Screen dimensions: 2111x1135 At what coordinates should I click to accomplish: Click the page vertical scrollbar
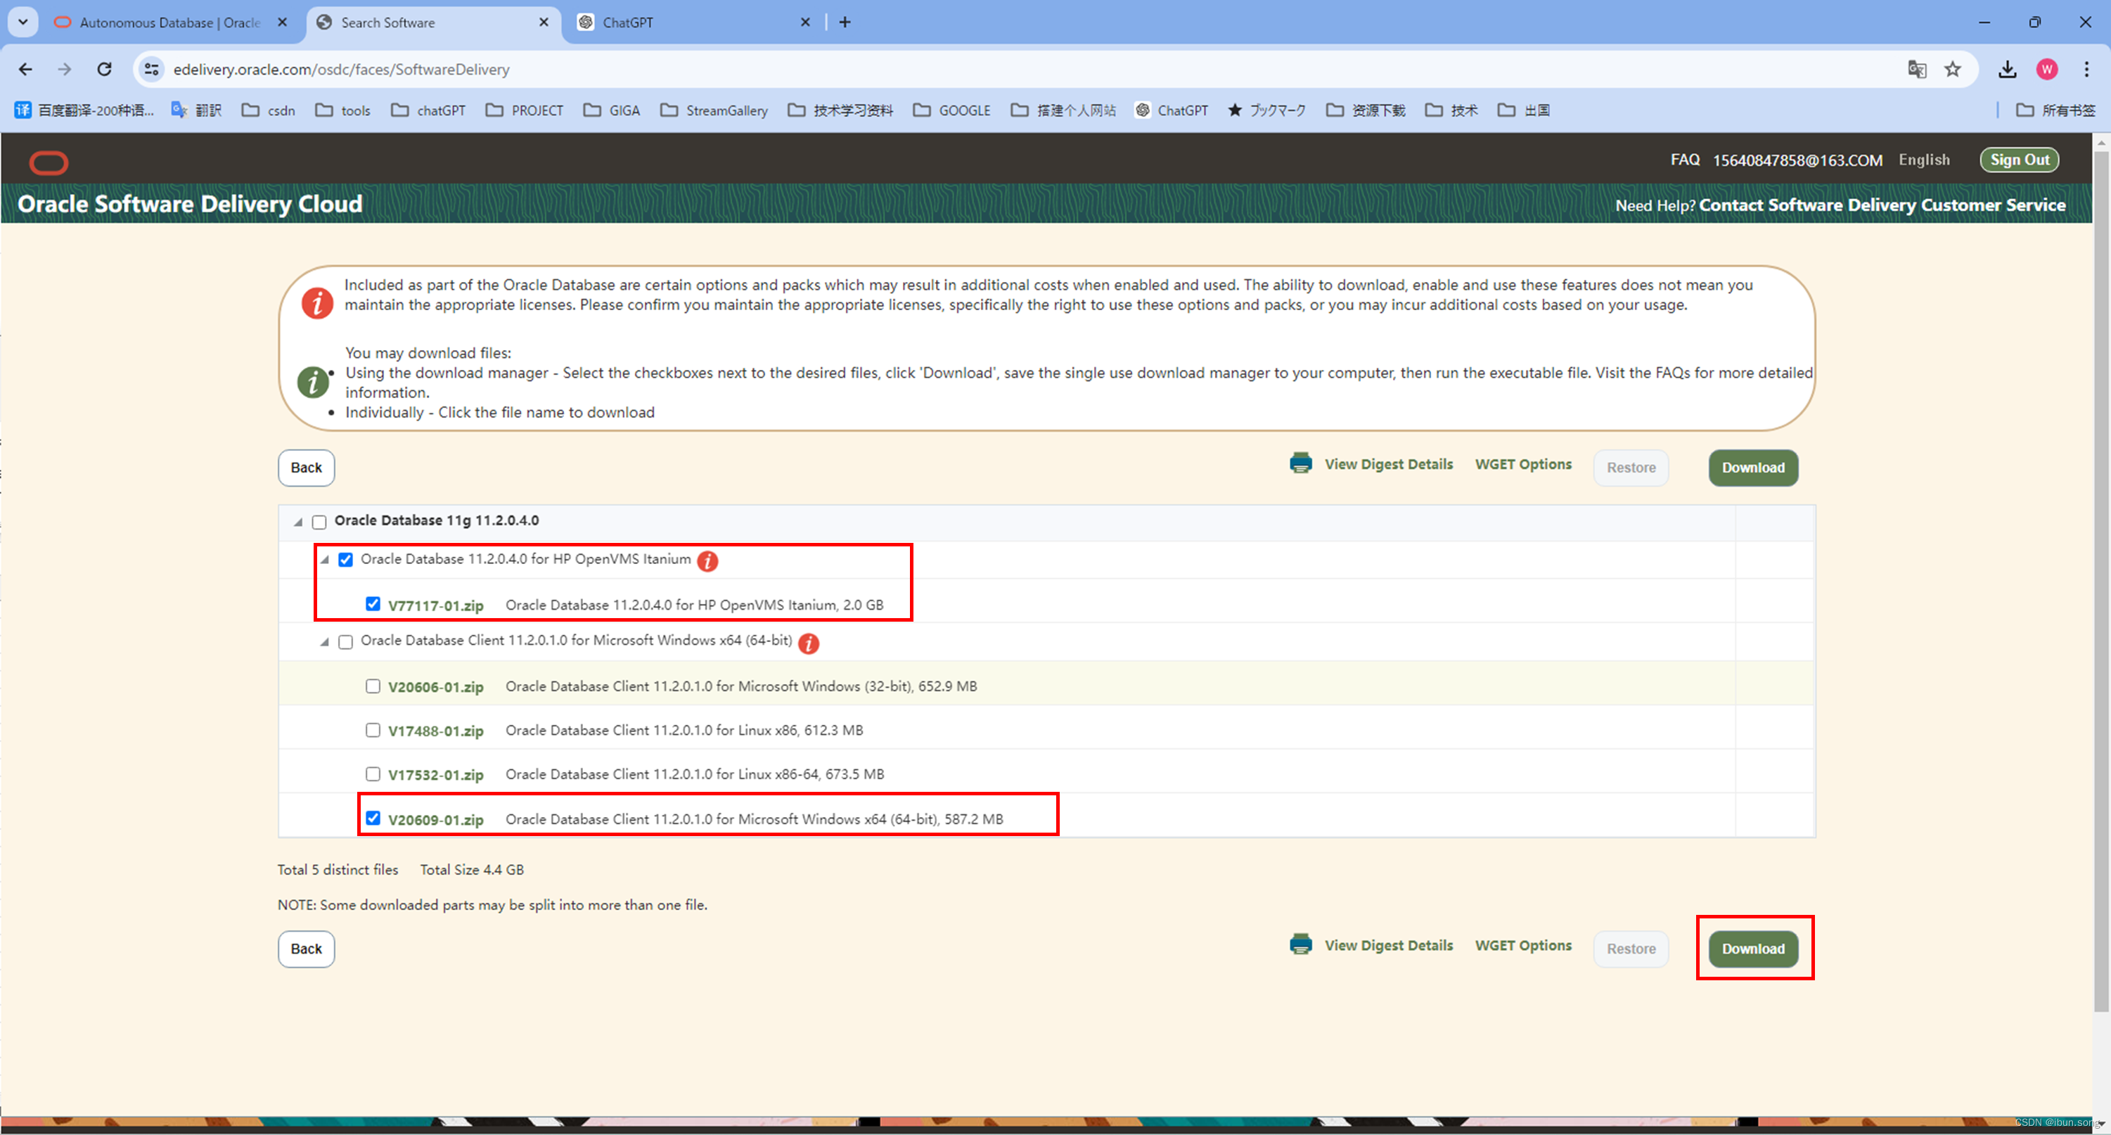2101,582
